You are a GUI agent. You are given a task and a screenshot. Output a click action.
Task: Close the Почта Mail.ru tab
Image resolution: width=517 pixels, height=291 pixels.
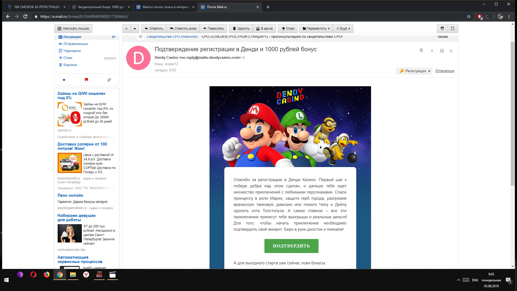click(x=258, y=7)
